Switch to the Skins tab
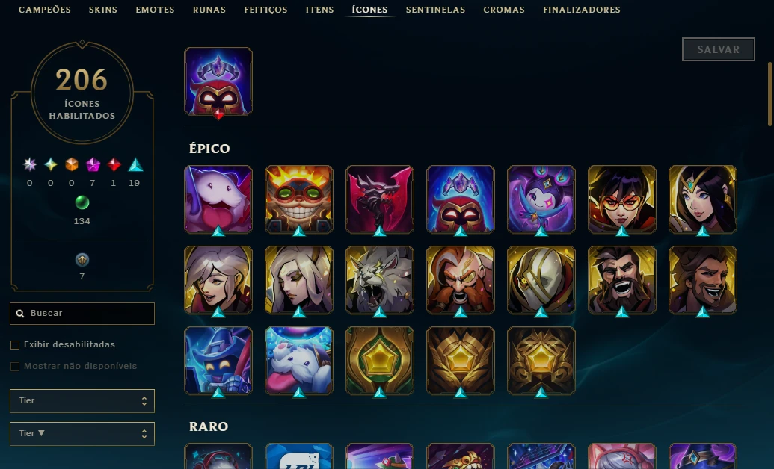This screenshot has height=469, width=774. 103,10
